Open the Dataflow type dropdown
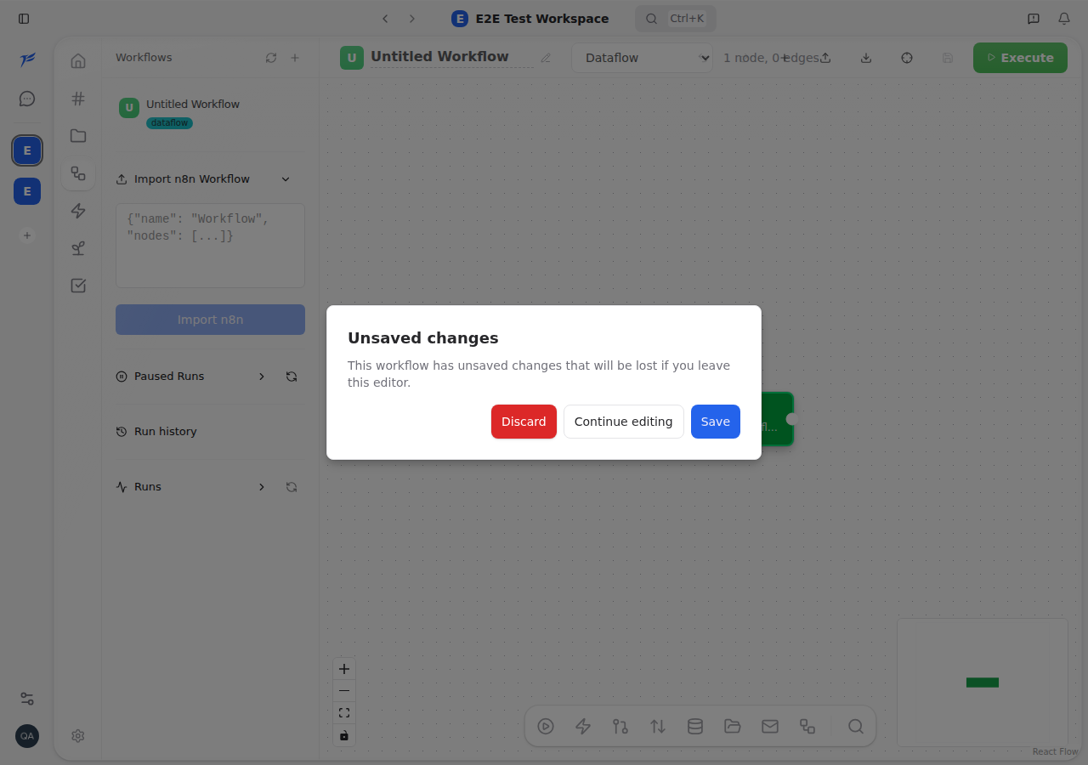Viewport: 1088px width, 765px height. click(642, 58)
